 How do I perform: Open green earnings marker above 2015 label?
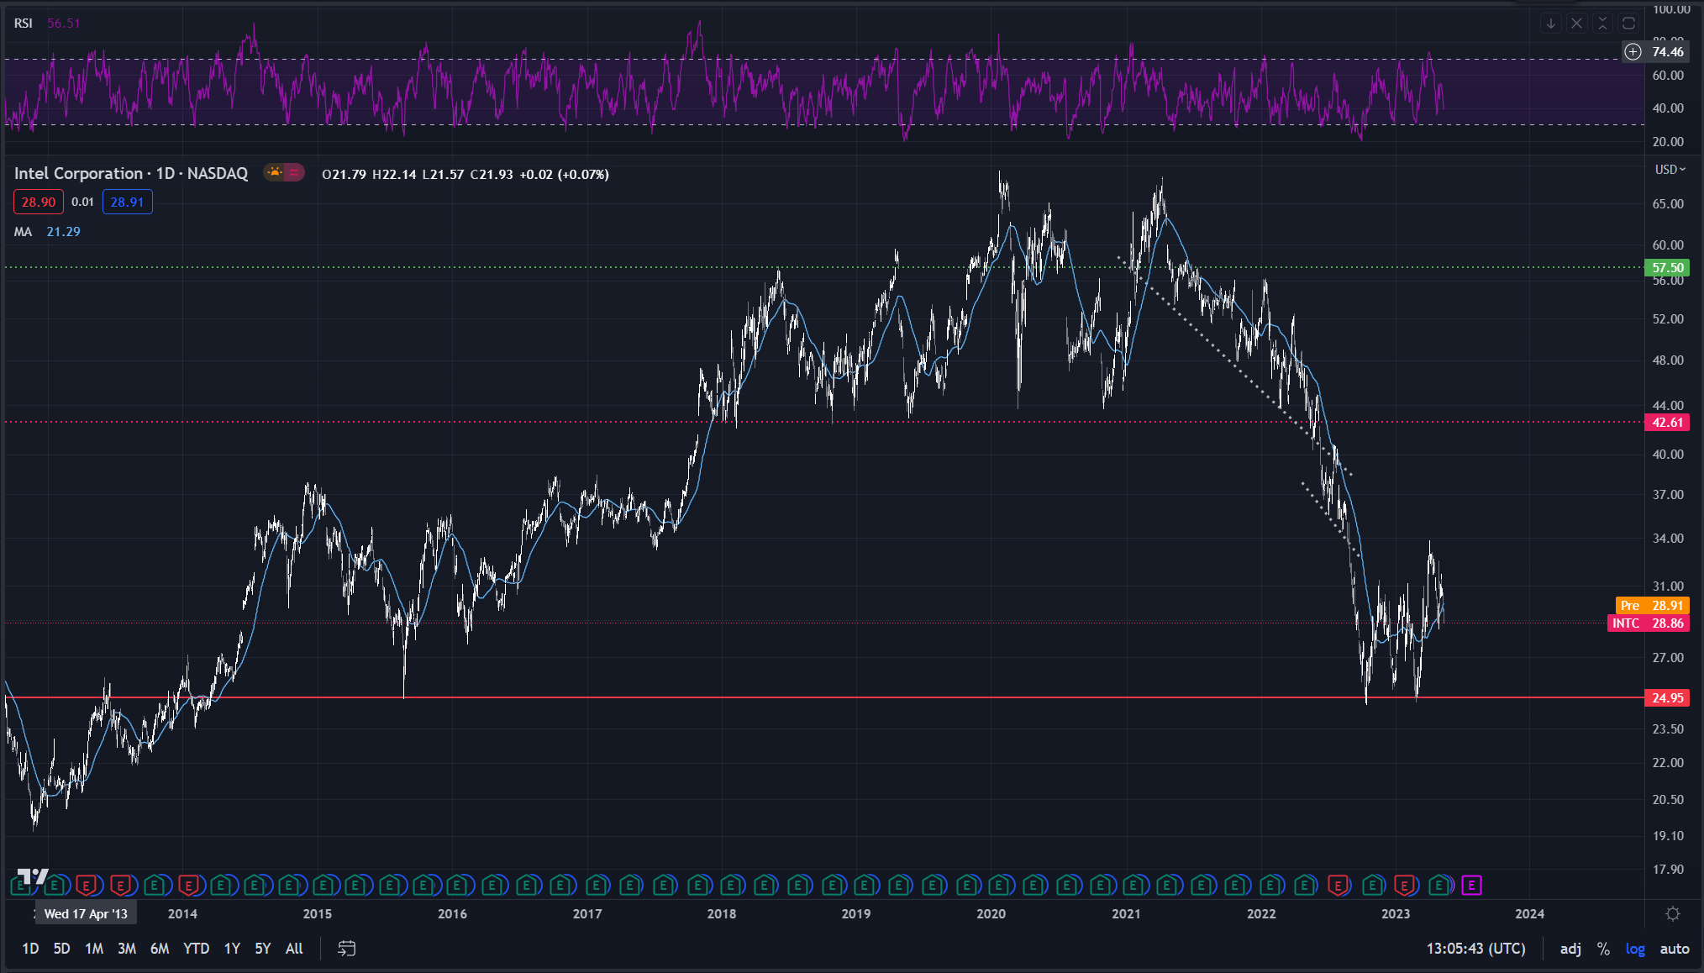pos(323,885)
